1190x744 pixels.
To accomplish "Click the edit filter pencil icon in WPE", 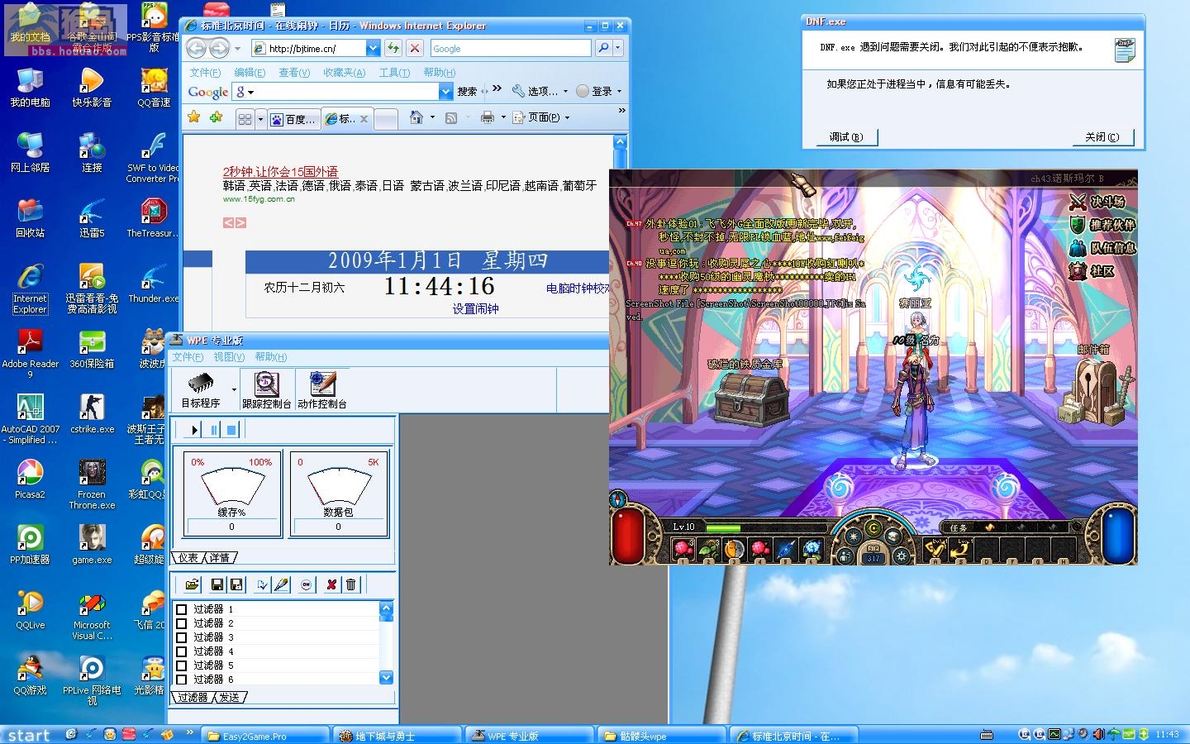I will coord(281,584).
